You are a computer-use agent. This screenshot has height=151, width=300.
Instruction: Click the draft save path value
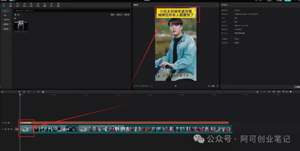pyautogui.click(x=246, y=14)
